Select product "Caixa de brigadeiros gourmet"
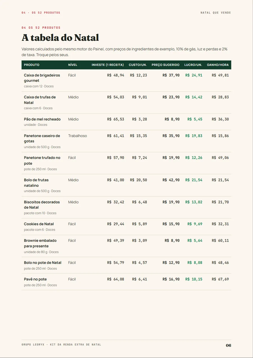253x358 pixels. (x=42, y=78)
